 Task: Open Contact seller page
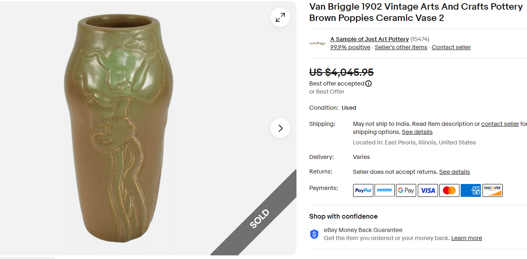(451, 47)
